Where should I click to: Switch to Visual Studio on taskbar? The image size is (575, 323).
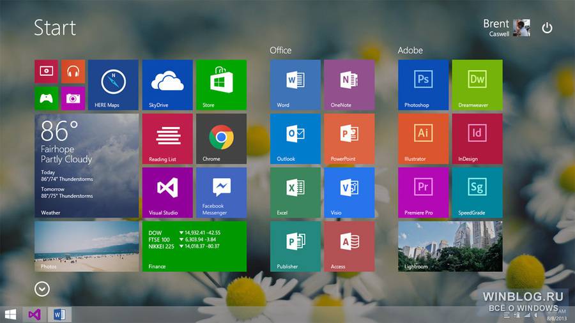34,315
